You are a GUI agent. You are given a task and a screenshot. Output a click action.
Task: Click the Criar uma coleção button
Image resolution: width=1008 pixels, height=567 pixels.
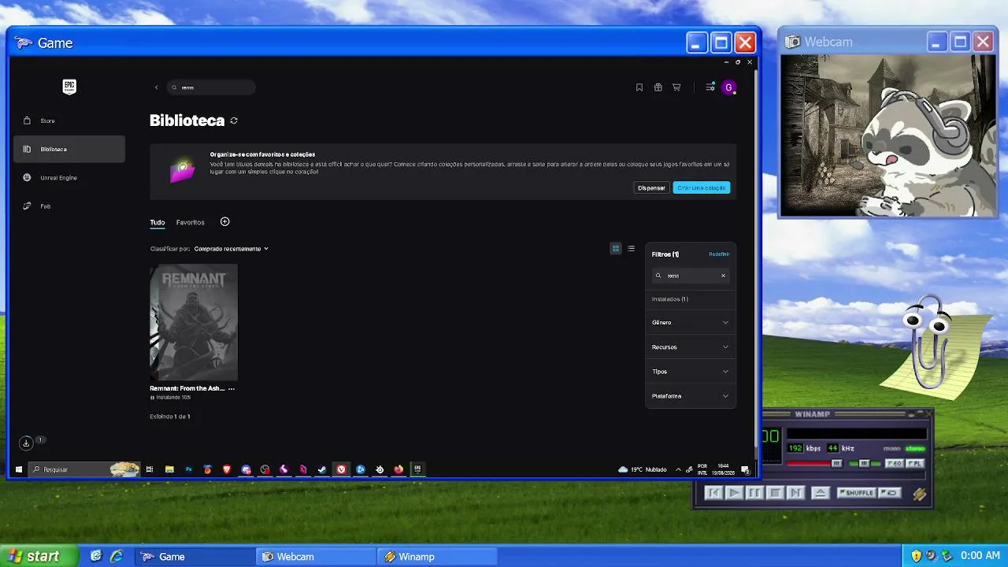coord(702,187)
